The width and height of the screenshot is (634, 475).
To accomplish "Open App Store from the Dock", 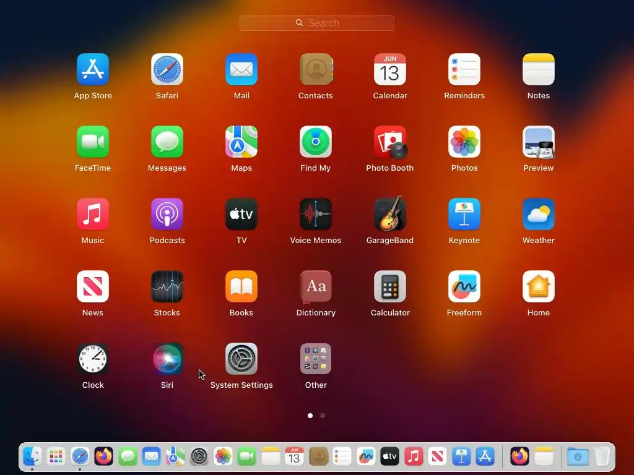I will point(485,457).
